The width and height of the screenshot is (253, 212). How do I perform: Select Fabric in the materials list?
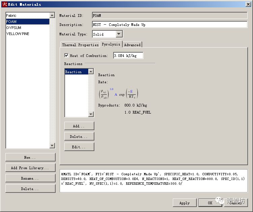pos(11,16)
